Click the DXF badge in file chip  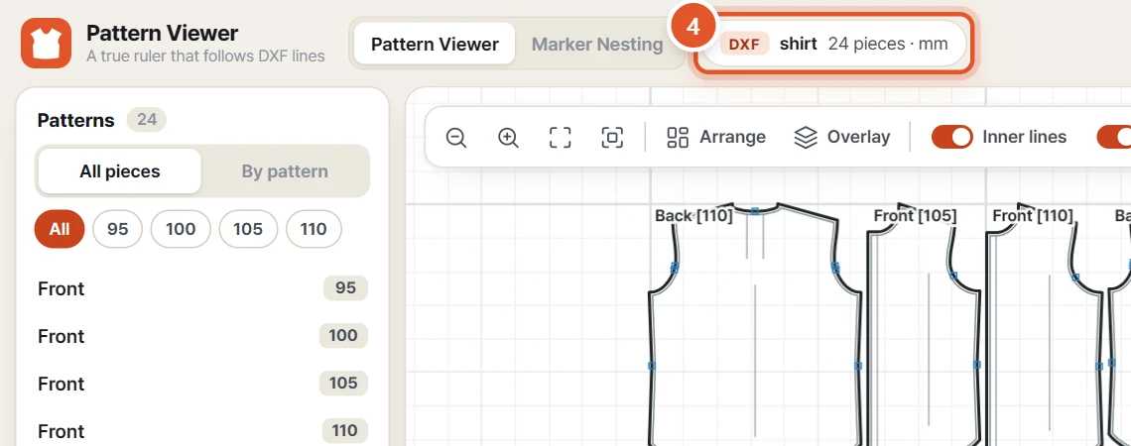click(744, 44)
